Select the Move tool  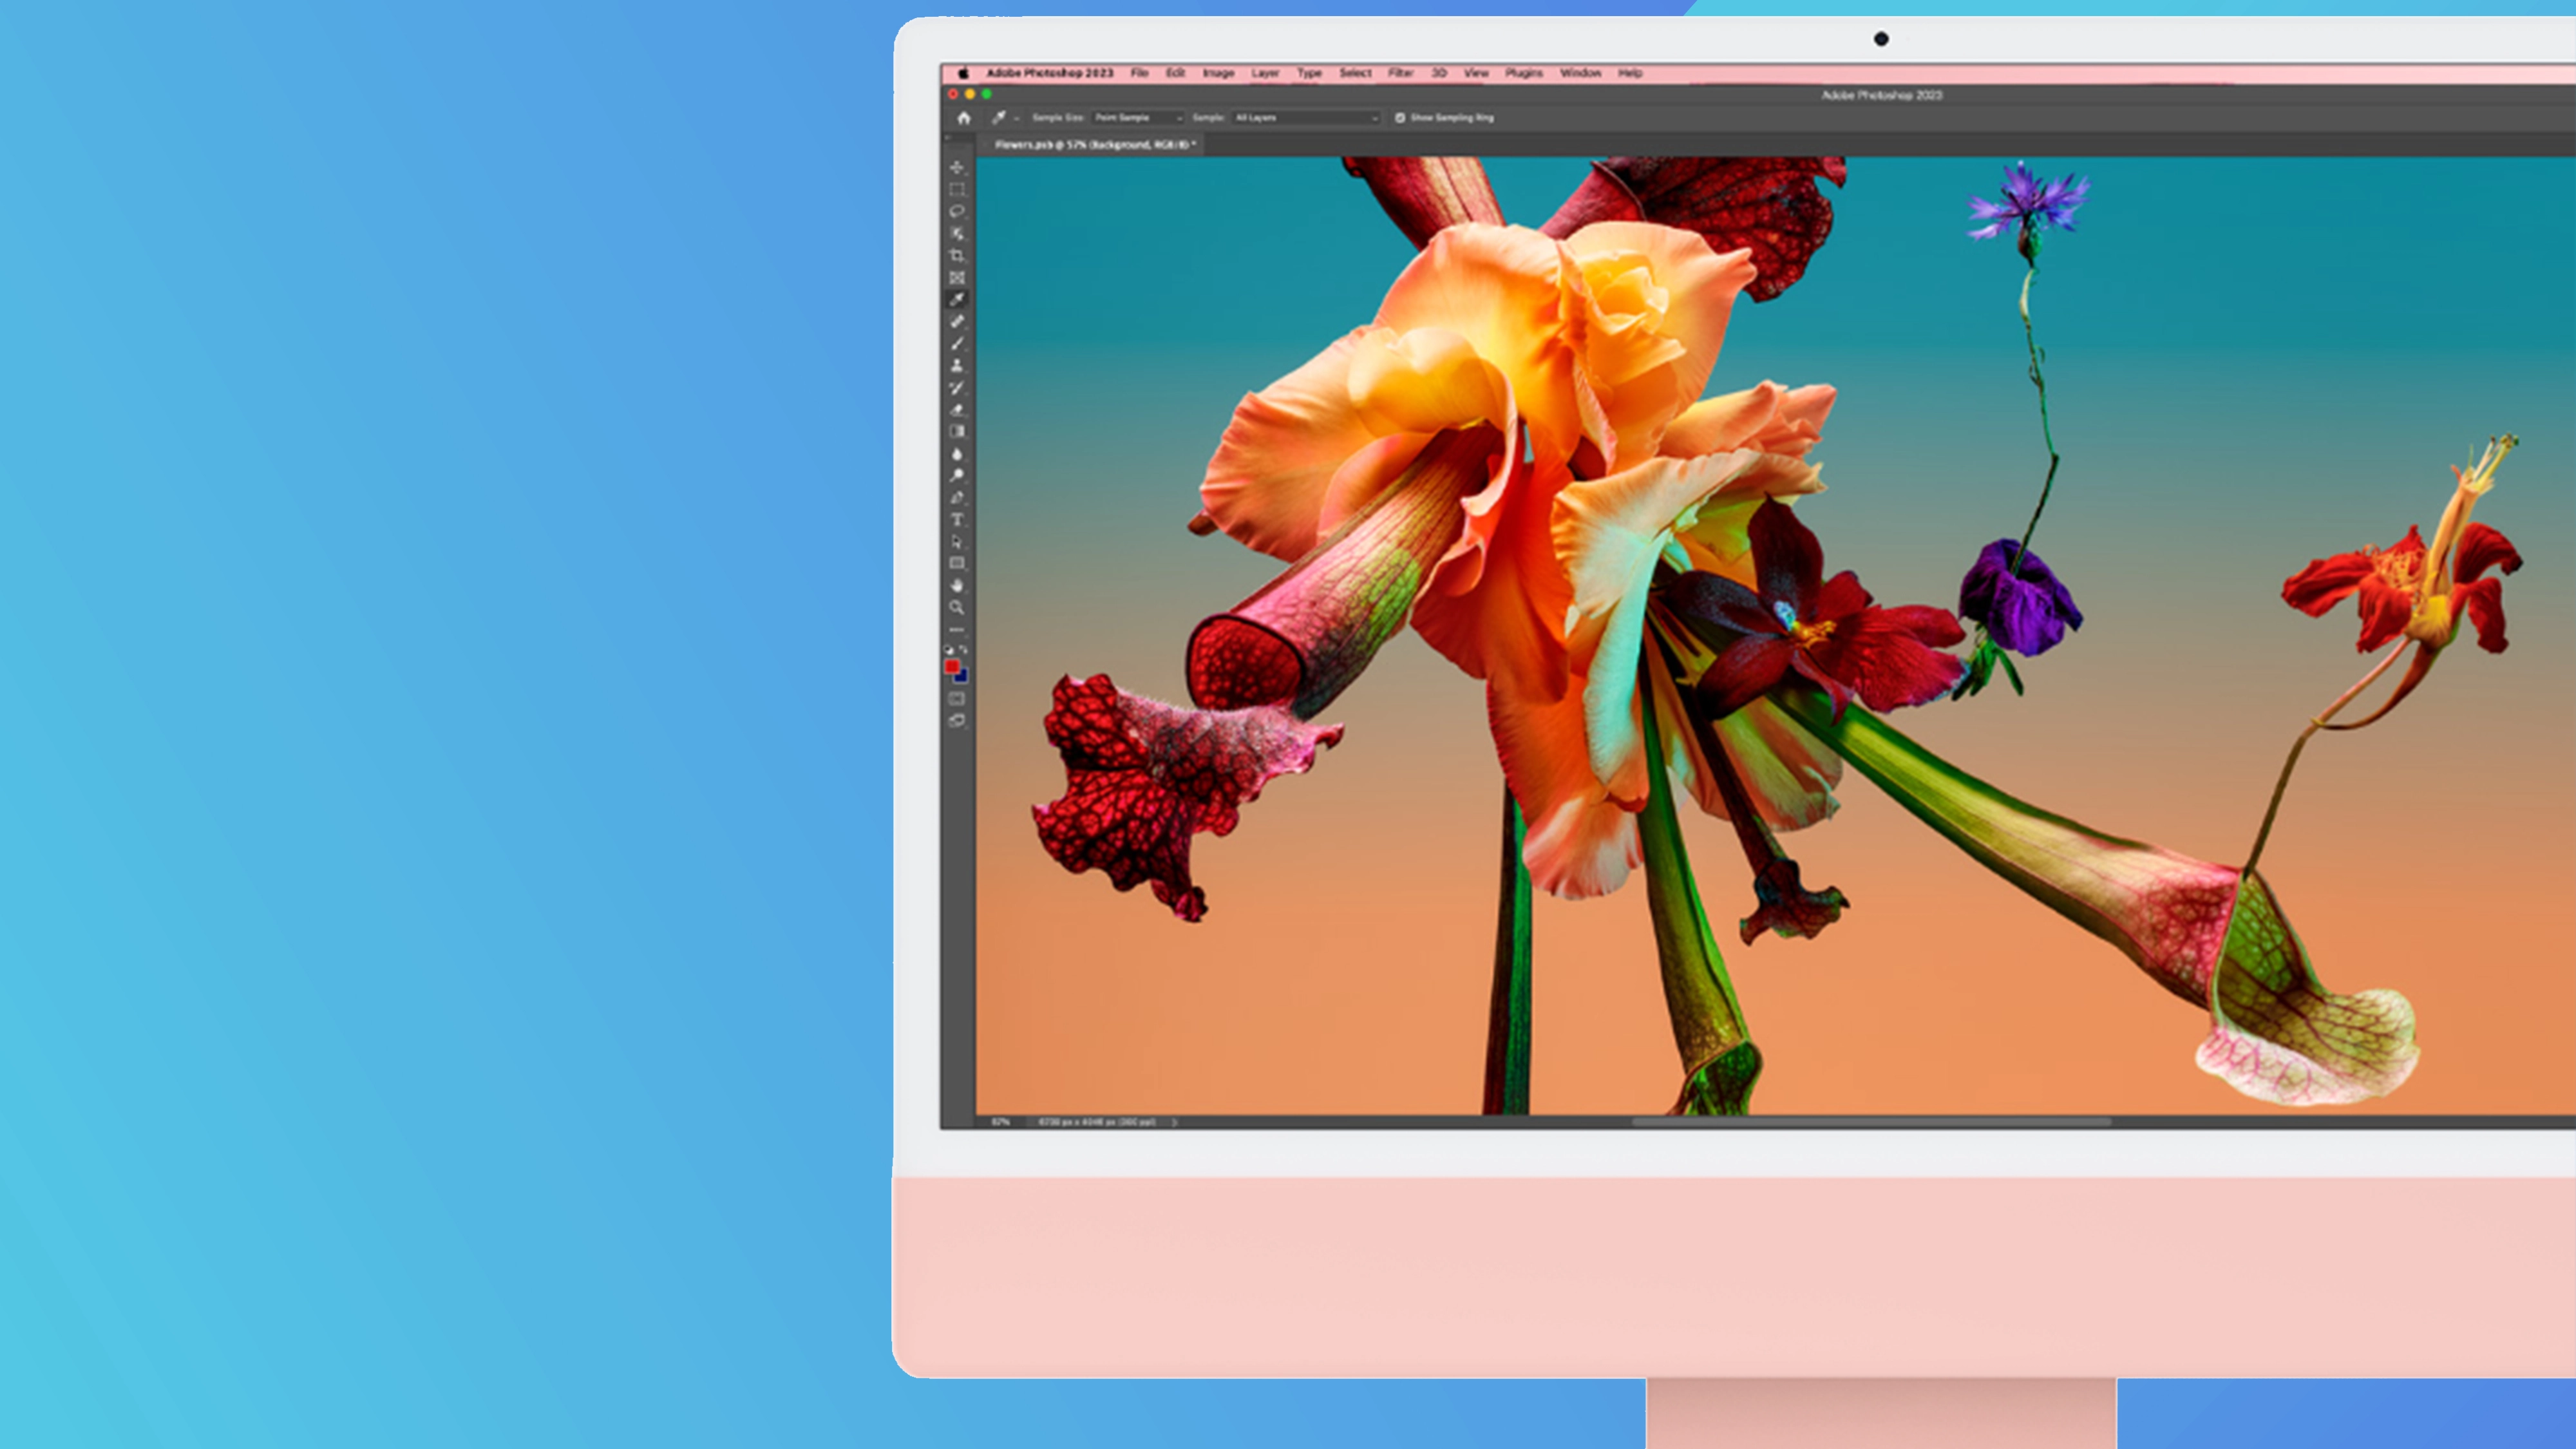(x=957, y=167)
